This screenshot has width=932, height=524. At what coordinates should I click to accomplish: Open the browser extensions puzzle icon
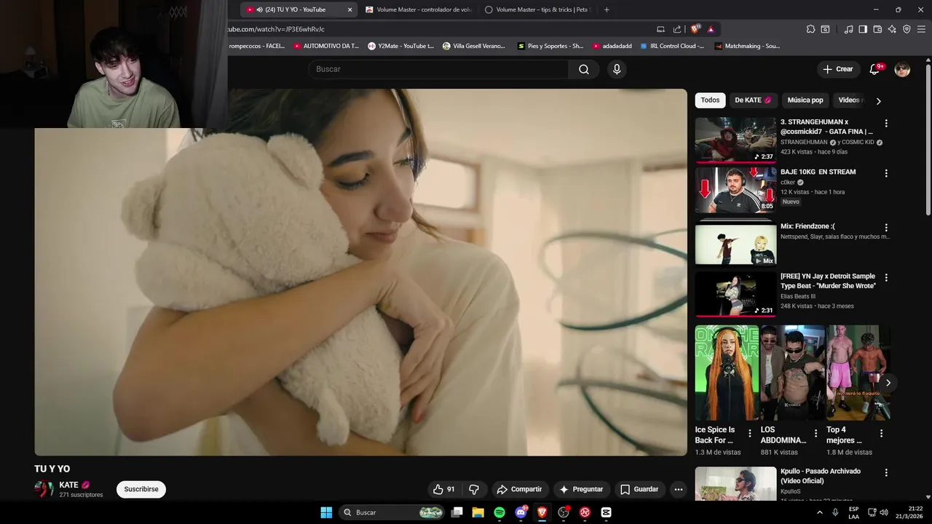(x=810, y=29)
